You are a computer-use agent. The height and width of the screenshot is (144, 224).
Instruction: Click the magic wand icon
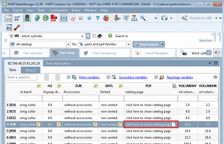click(143, 18)
